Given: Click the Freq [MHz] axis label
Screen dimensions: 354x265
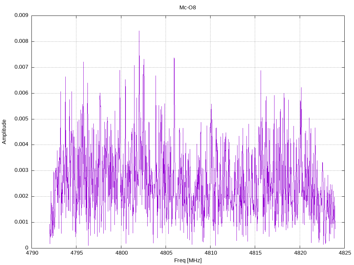Looking at the screenshot, I should pyautogui.click(x=188, y=261).
